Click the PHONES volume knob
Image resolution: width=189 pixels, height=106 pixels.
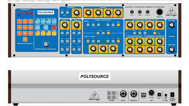click(171, 25)
